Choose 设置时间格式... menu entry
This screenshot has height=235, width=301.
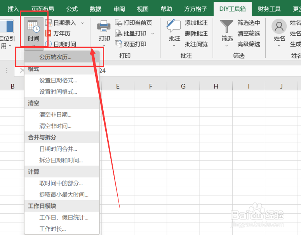[x=62, y=92]
